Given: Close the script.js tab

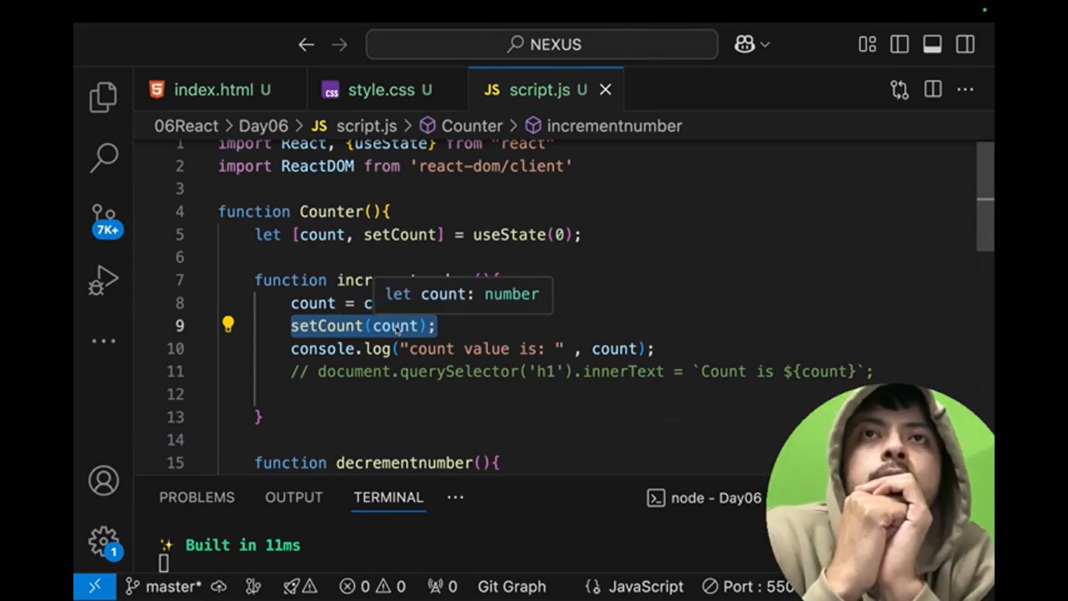Looking at the screenshot, I should tap(605, 89).
